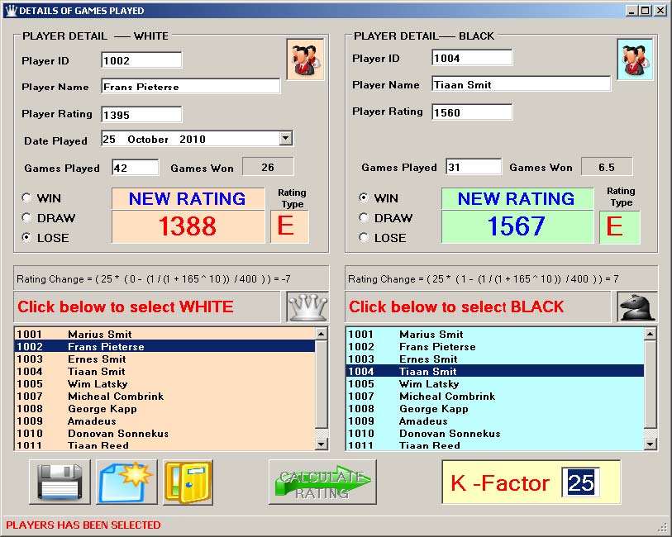Open the Date Played dropdown
The height and width of the screenshot is (537, 672).
(286, 138)
